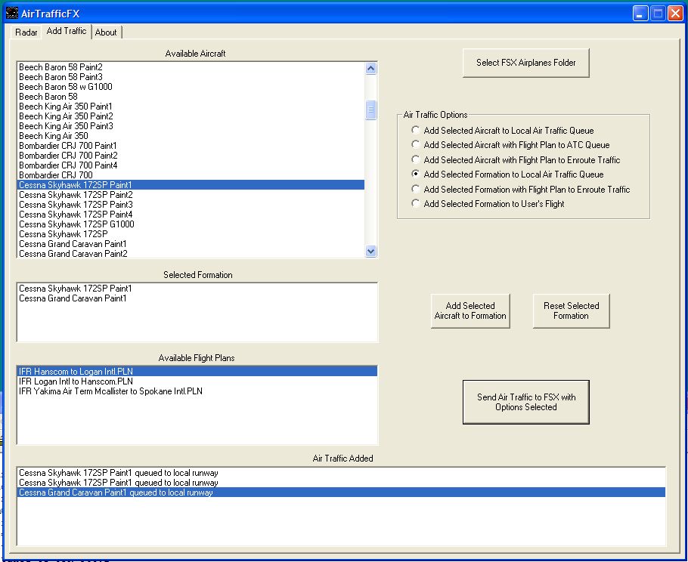Select highlighted Cessna Skyhawk 172SP Paint1 in Available Aircraft
The height and width of the screenshot is (562, 688).
[x=191, y=185]
